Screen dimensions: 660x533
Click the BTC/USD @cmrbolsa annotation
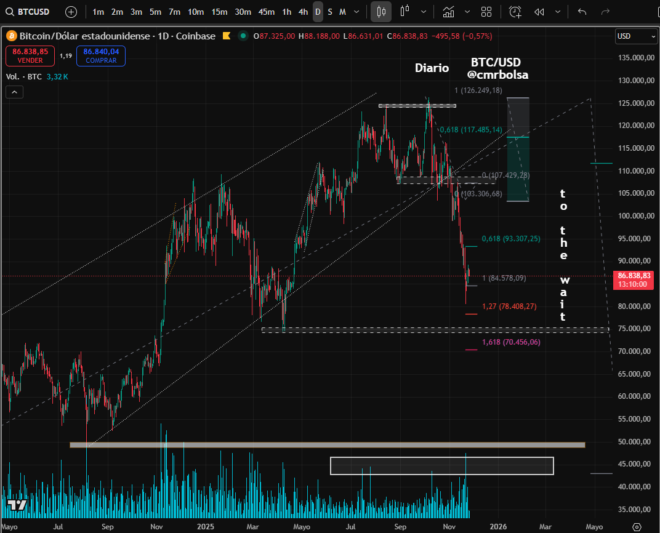click(497, 68)
